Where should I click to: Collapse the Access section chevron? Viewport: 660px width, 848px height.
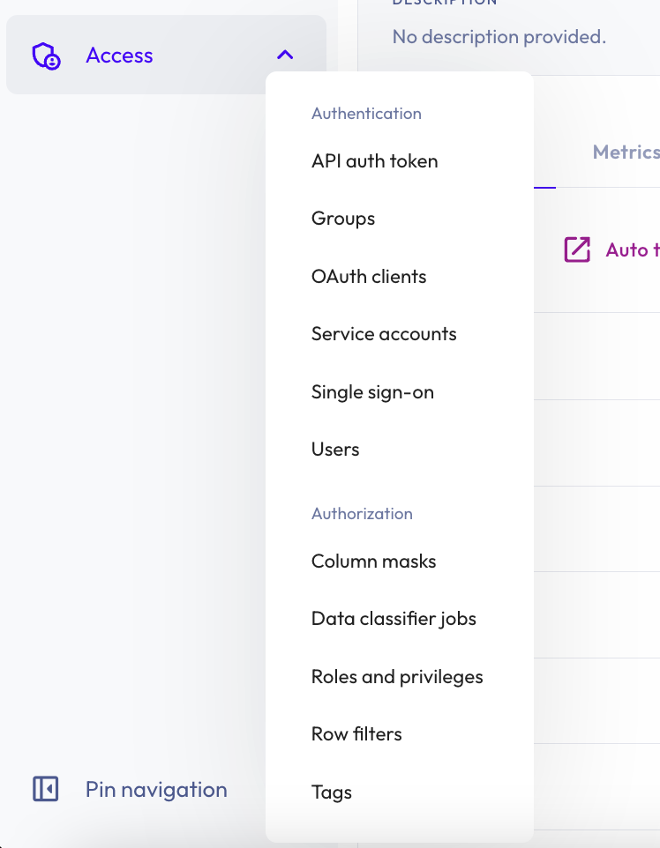pyautogui.click(x=284, y=55)
